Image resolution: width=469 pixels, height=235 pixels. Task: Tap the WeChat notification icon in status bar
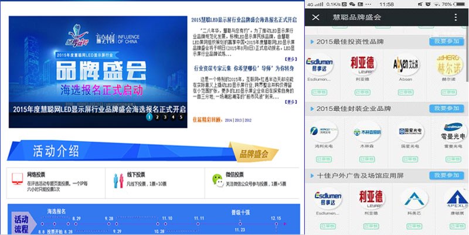coord(352,4)
